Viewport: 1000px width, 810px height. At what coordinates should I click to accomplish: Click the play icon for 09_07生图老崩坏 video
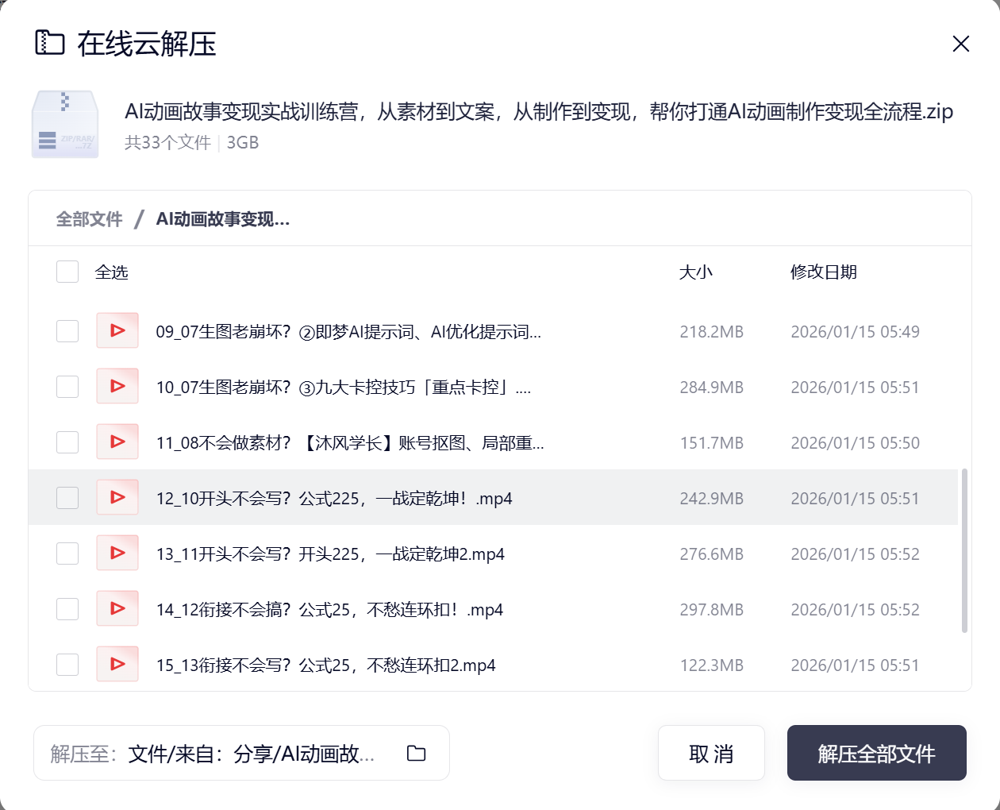pos(117,330)
